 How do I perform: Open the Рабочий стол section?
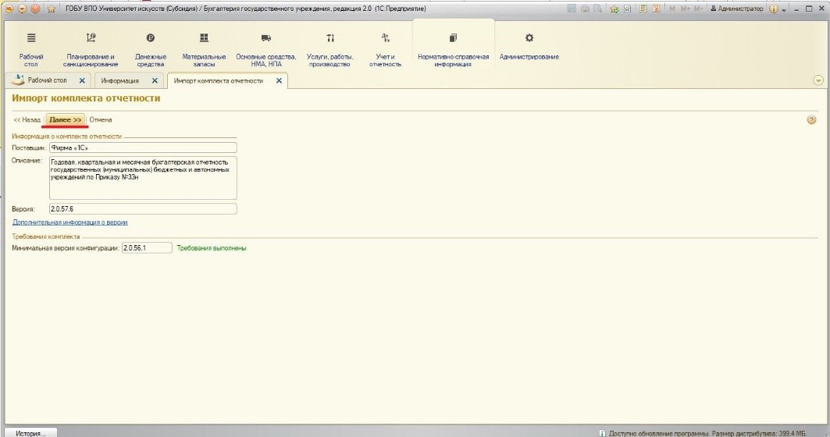click(x=31, y=50)
